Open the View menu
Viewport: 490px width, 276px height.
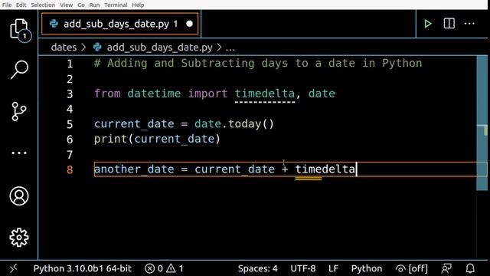(67, 5)
